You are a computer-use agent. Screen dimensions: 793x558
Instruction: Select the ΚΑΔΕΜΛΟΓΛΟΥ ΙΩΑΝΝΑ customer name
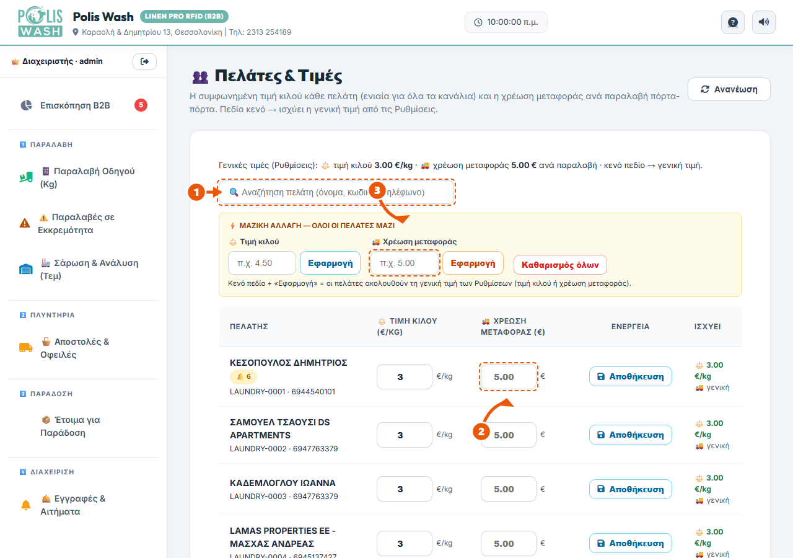click(x=283, y=483)
